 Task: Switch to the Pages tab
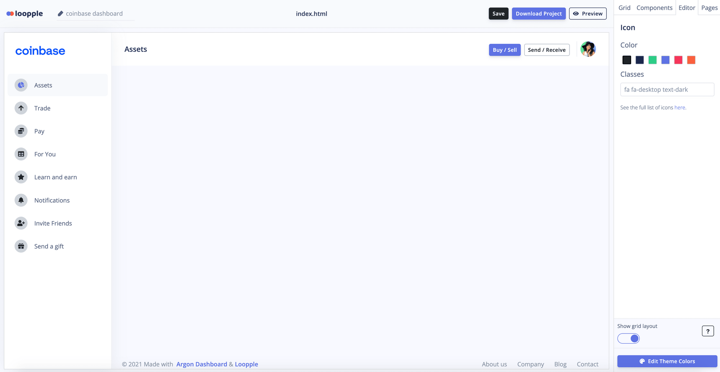coord(709,8)
